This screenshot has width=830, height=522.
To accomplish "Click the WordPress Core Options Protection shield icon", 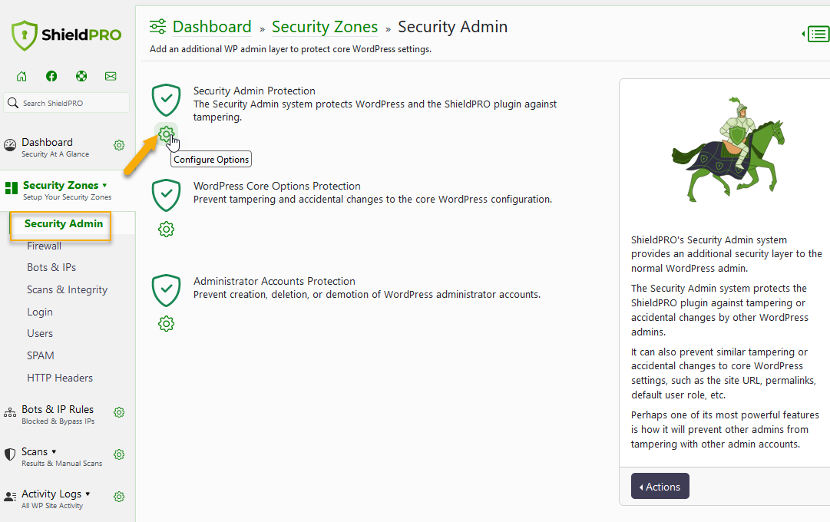I will tap(166, 195).
